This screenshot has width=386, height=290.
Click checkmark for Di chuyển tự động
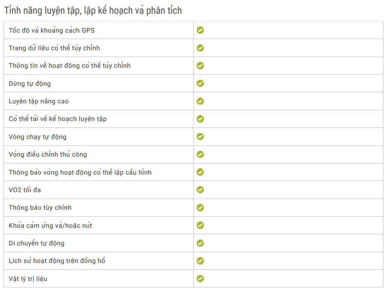(x=200, y=243)
